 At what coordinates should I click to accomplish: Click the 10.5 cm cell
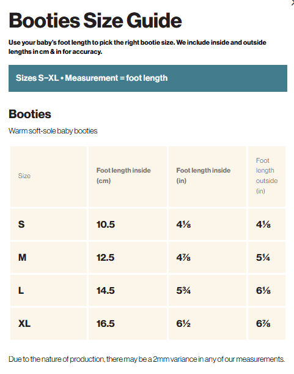pyautogui.click(x=128, y=225)
